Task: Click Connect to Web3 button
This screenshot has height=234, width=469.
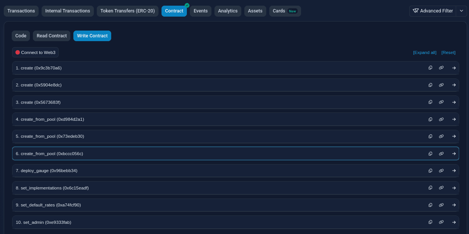Action: 35,52
